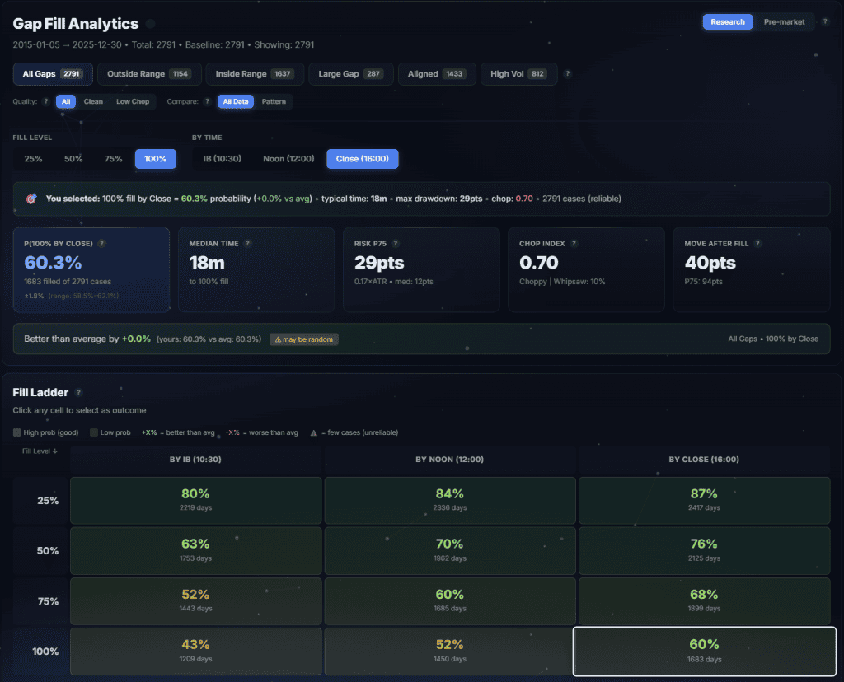Click the icon next to the Gap Fill Analytics title
This screenshot has height=682, width=844.
(151, 24)
